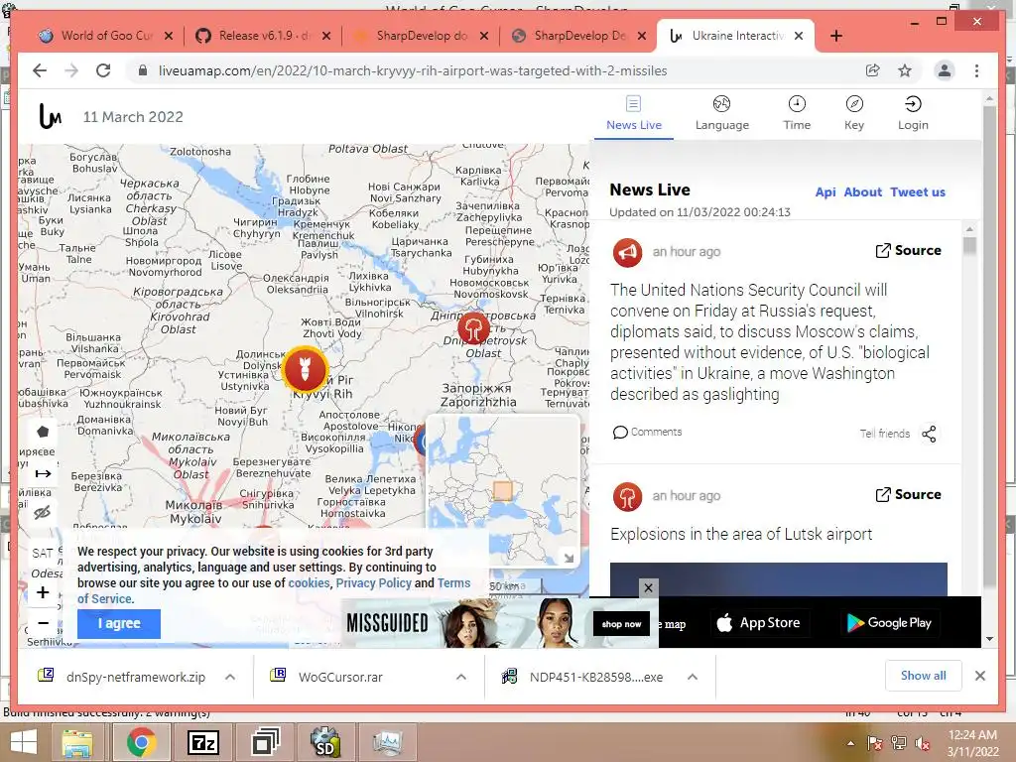Open Source of UN Security Council news
Screen dimensions: 1016x762
(908, 250)
